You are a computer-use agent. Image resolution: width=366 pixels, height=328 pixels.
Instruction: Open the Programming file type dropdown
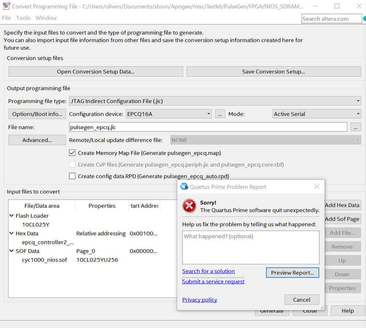click(x=215, y=101)
